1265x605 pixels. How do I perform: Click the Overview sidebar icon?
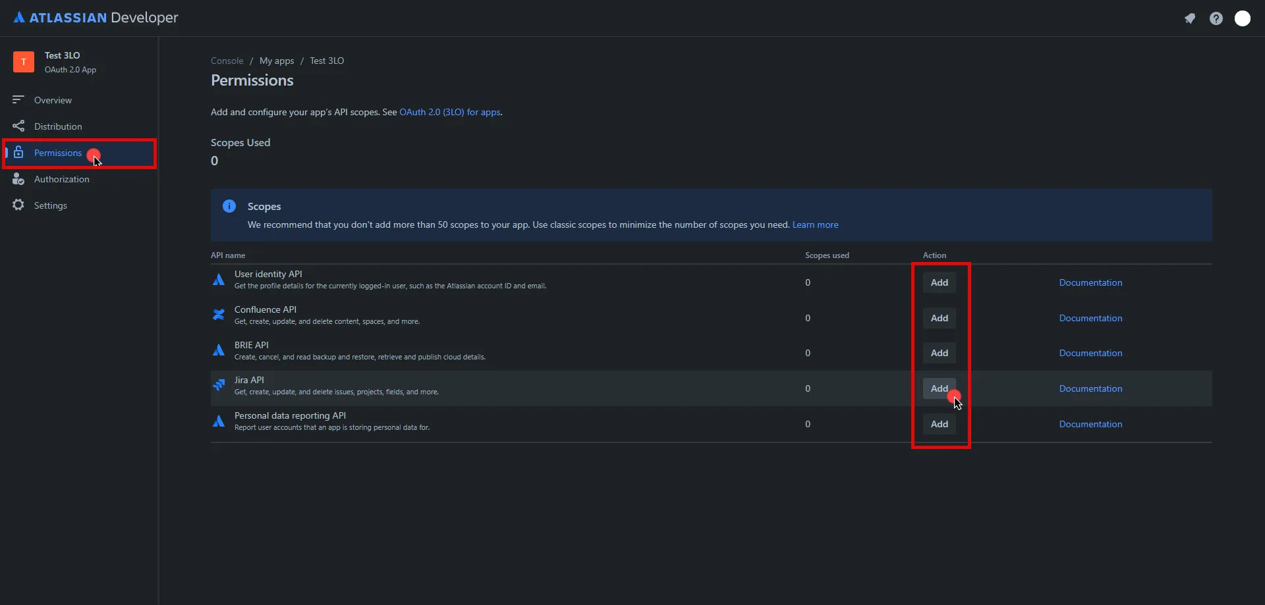(18, 100)
